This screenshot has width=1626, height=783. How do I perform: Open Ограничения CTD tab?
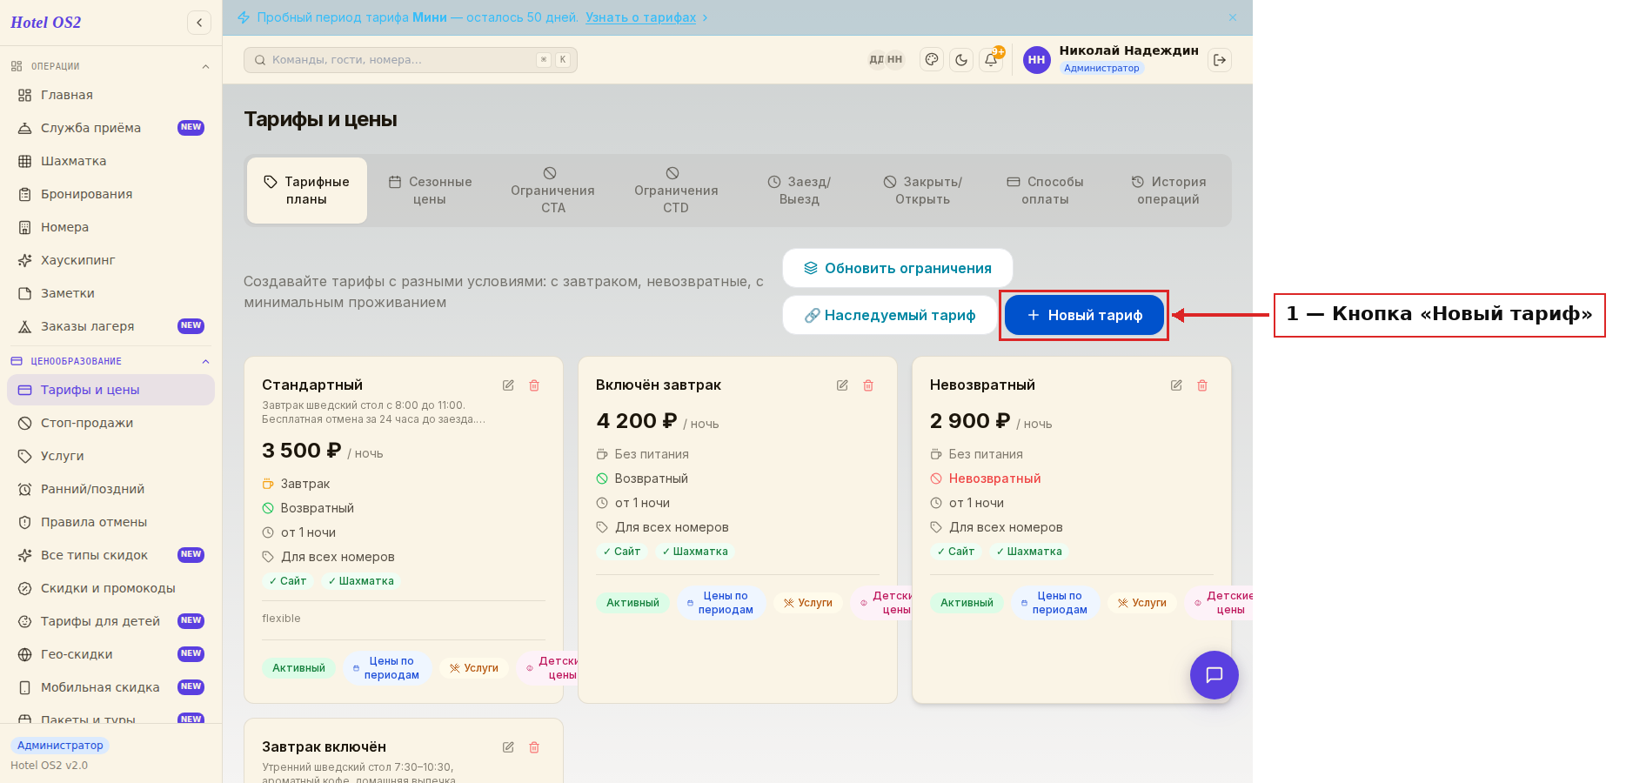click(x=676, y=191)
